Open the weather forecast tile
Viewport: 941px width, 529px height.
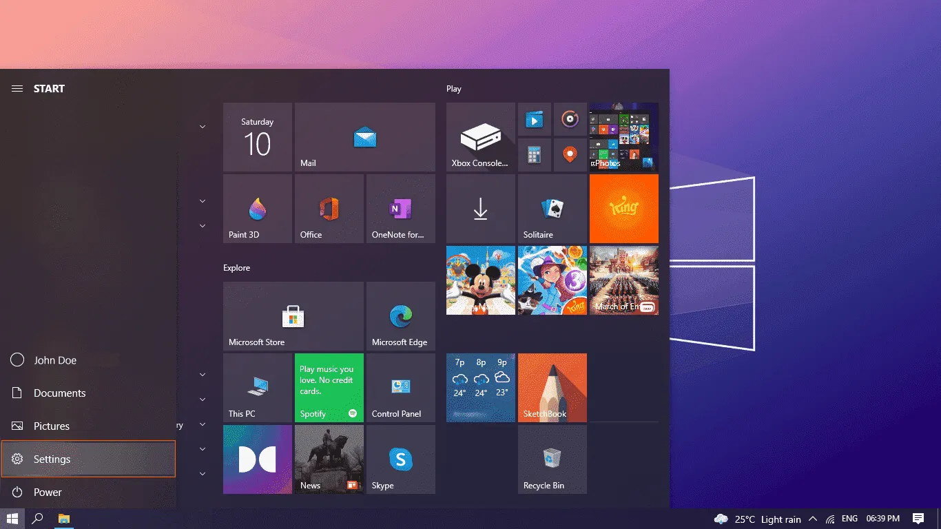481,388
